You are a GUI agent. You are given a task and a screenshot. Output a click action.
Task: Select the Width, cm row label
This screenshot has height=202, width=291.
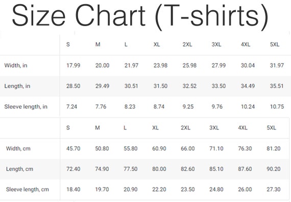pos(18,149)
